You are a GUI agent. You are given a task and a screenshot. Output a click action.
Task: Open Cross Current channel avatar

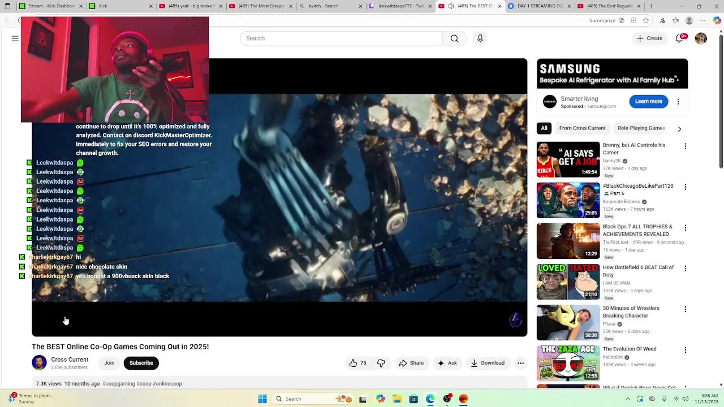coord(39,363)
